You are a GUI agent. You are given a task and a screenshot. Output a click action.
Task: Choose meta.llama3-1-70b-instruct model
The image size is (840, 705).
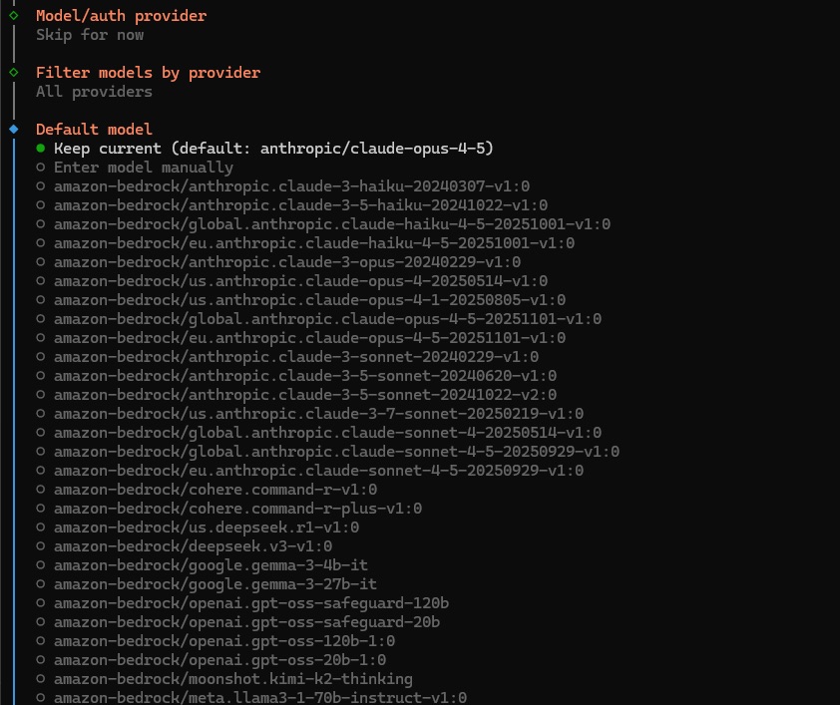point(260,698)
